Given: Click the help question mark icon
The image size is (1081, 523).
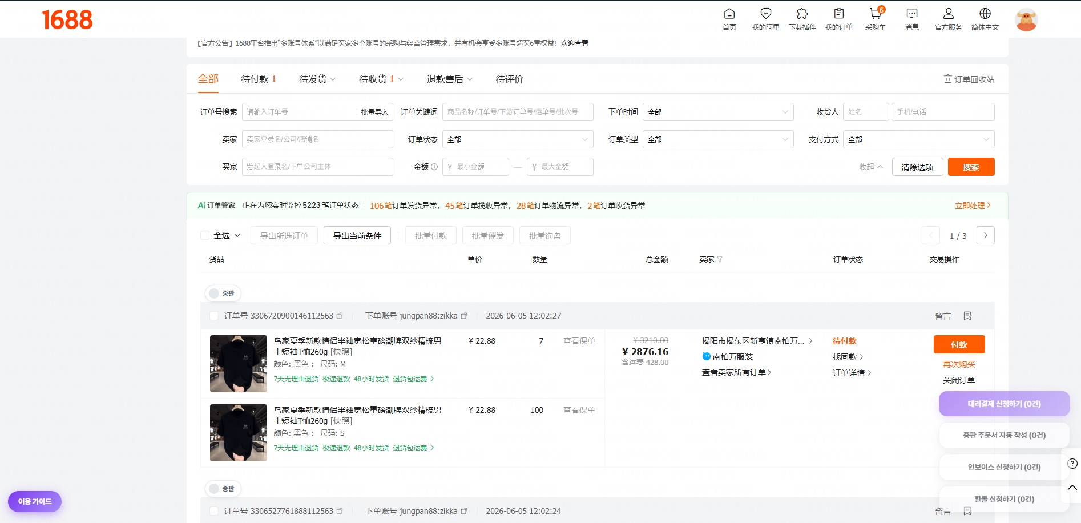Looking at the screenshot, I should [x=1072, y=464].
